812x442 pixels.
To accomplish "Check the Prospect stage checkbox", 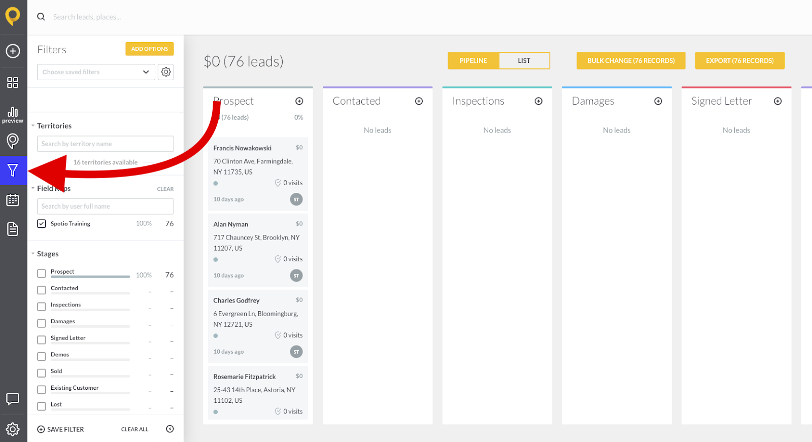I will (42, 274).
